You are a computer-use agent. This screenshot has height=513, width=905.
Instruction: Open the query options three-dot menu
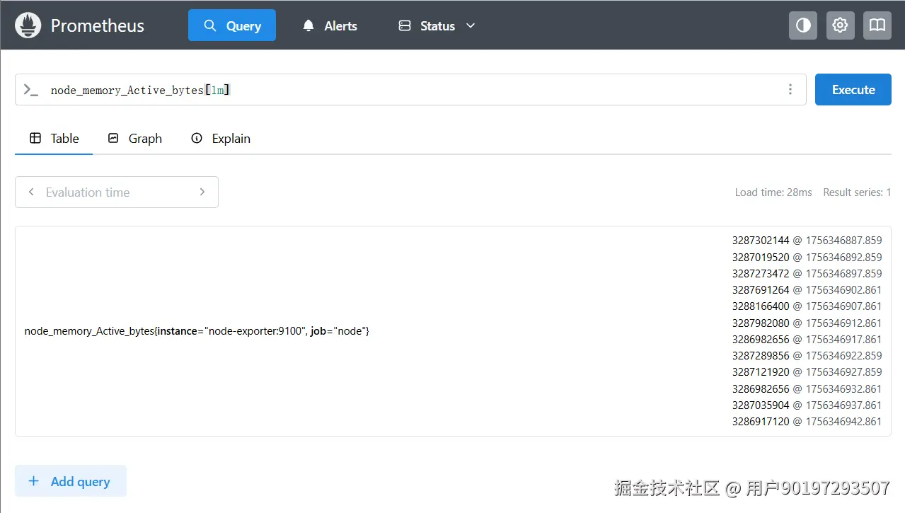790,90
